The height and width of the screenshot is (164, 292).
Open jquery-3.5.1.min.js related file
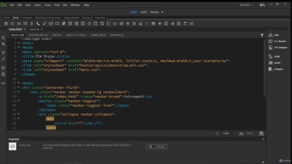point(76,35)
